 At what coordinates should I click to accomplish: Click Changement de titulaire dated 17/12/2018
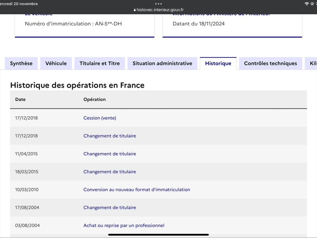click(110, 136)
